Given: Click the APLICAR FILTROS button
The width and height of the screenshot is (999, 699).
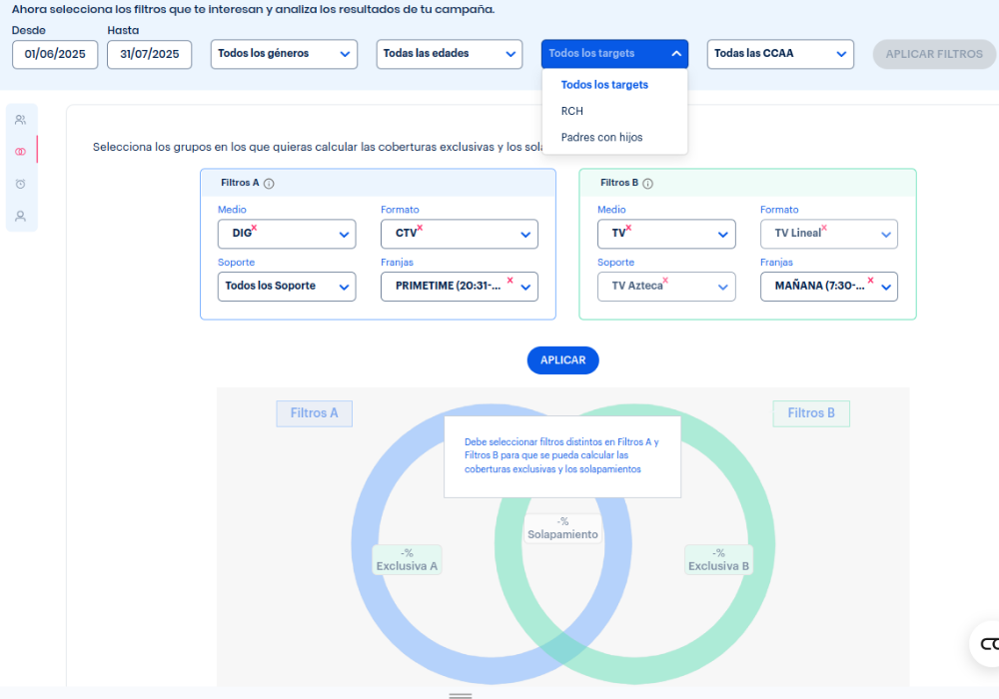Looking at the screenshot, I should point(933,54).
